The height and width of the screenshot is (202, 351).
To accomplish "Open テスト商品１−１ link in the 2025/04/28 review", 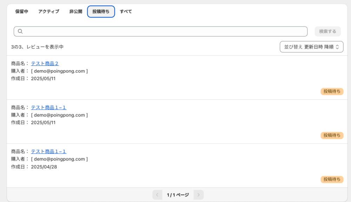I will tap(48, 151).
